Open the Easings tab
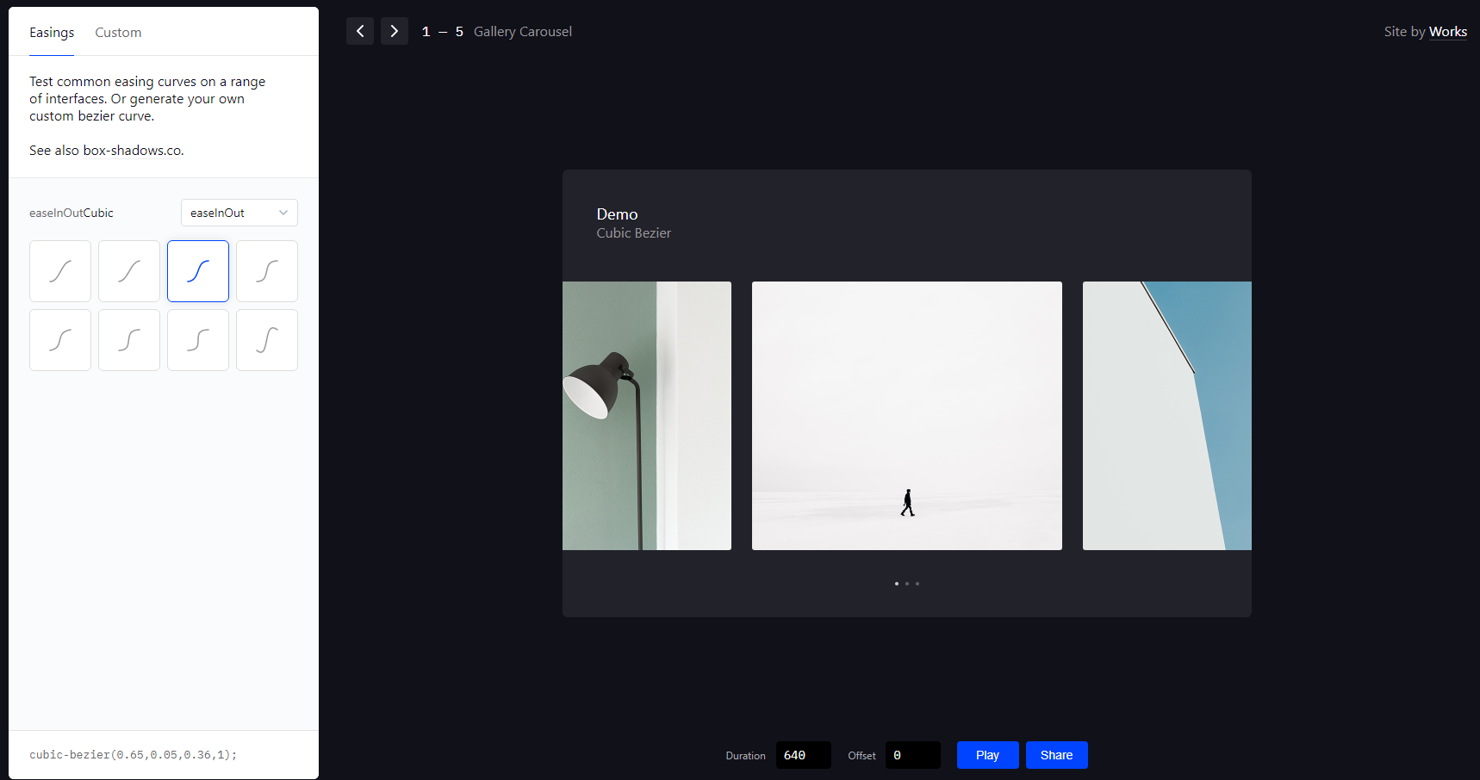The height and width of the screenshot is (780, 1480). pos(52,33)
